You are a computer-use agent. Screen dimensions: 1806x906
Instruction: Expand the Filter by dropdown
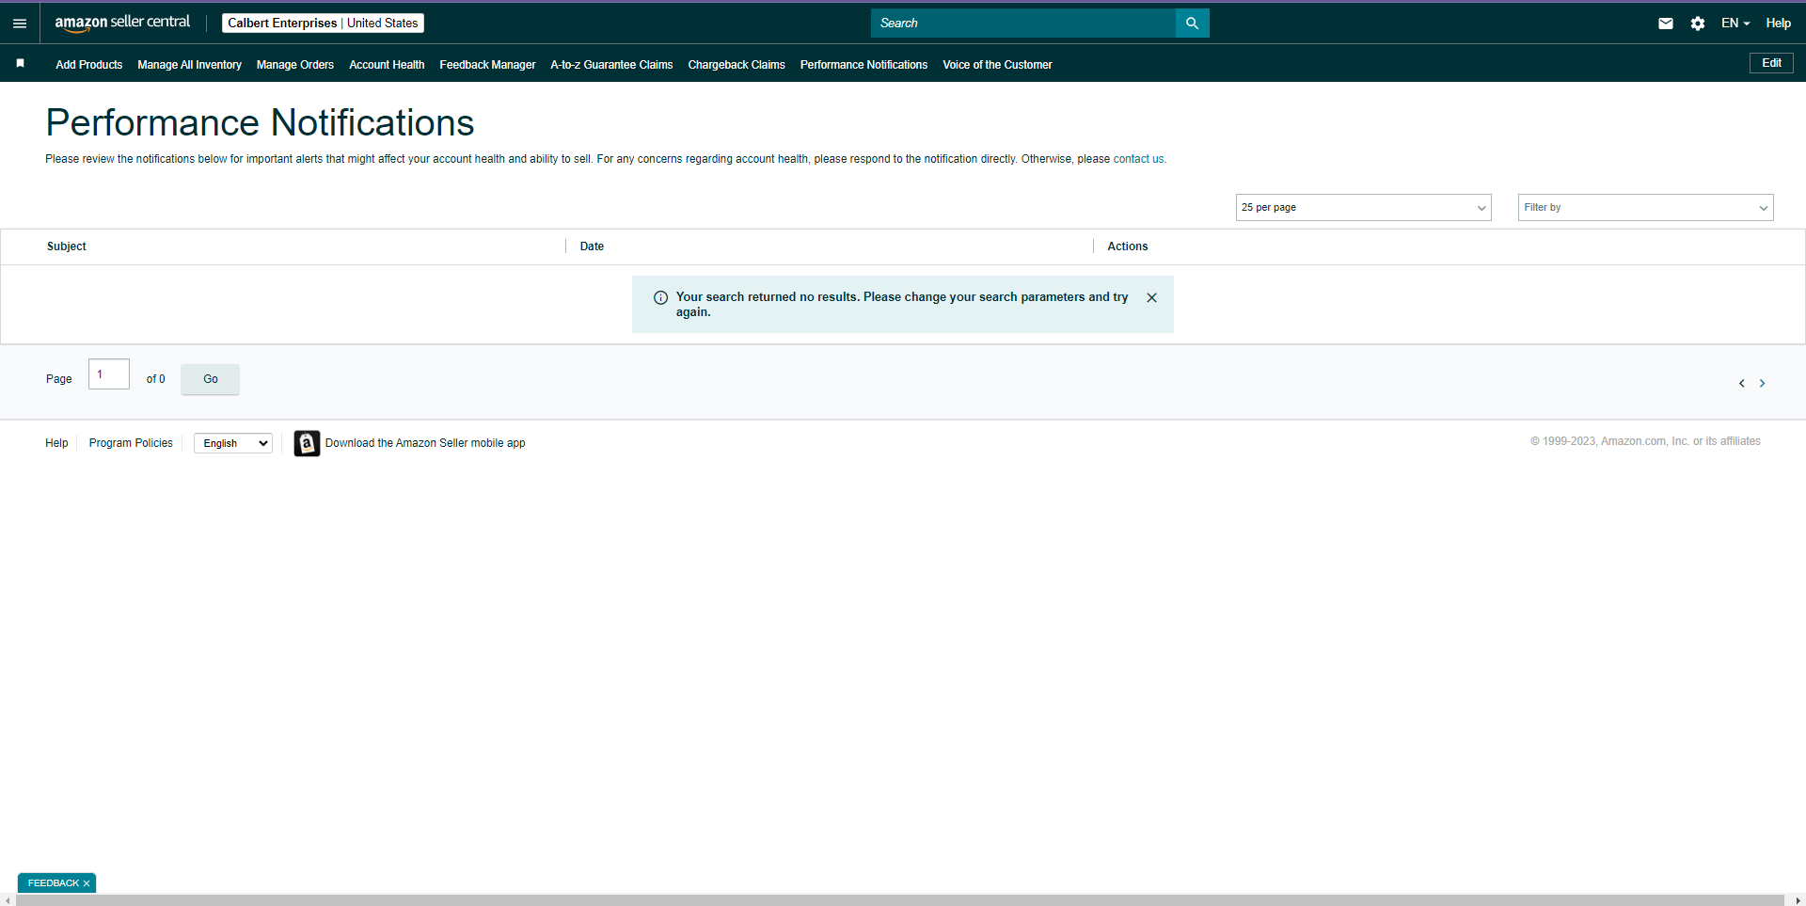pyautogui.click(x=1645, y=207)
